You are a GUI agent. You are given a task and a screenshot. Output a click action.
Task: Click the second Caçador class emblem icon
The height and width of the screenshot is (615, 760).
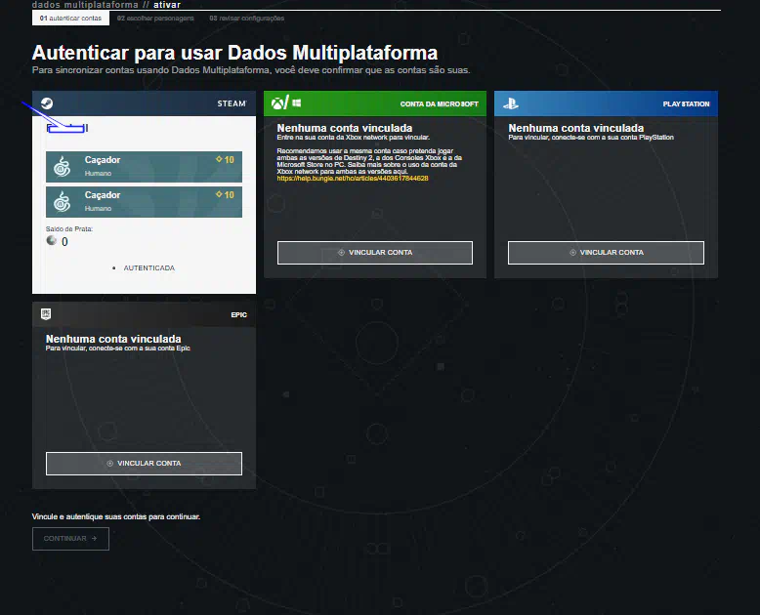click(62, 202)
